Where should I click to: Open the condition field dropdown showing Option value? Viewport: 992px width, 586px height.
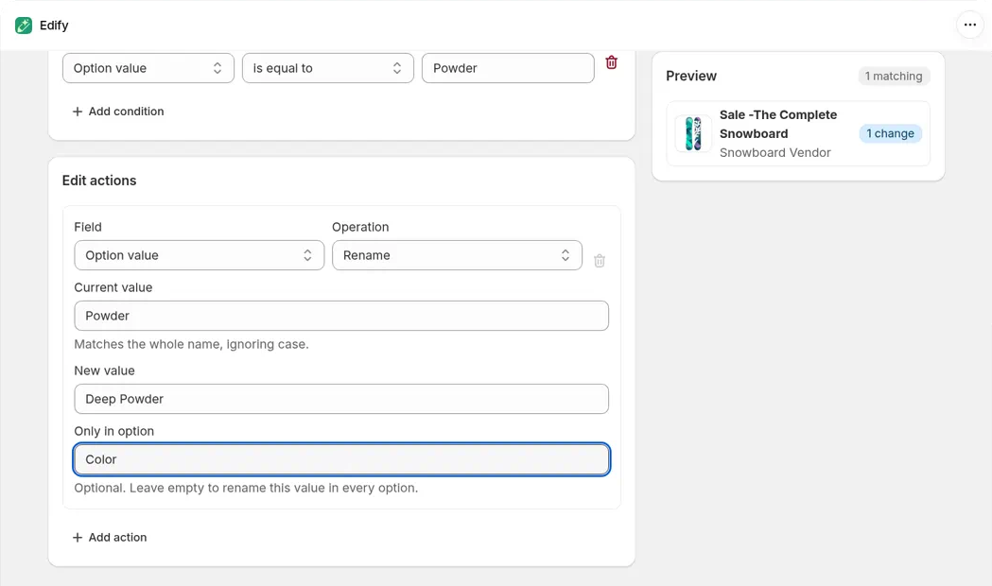point(148,68)
